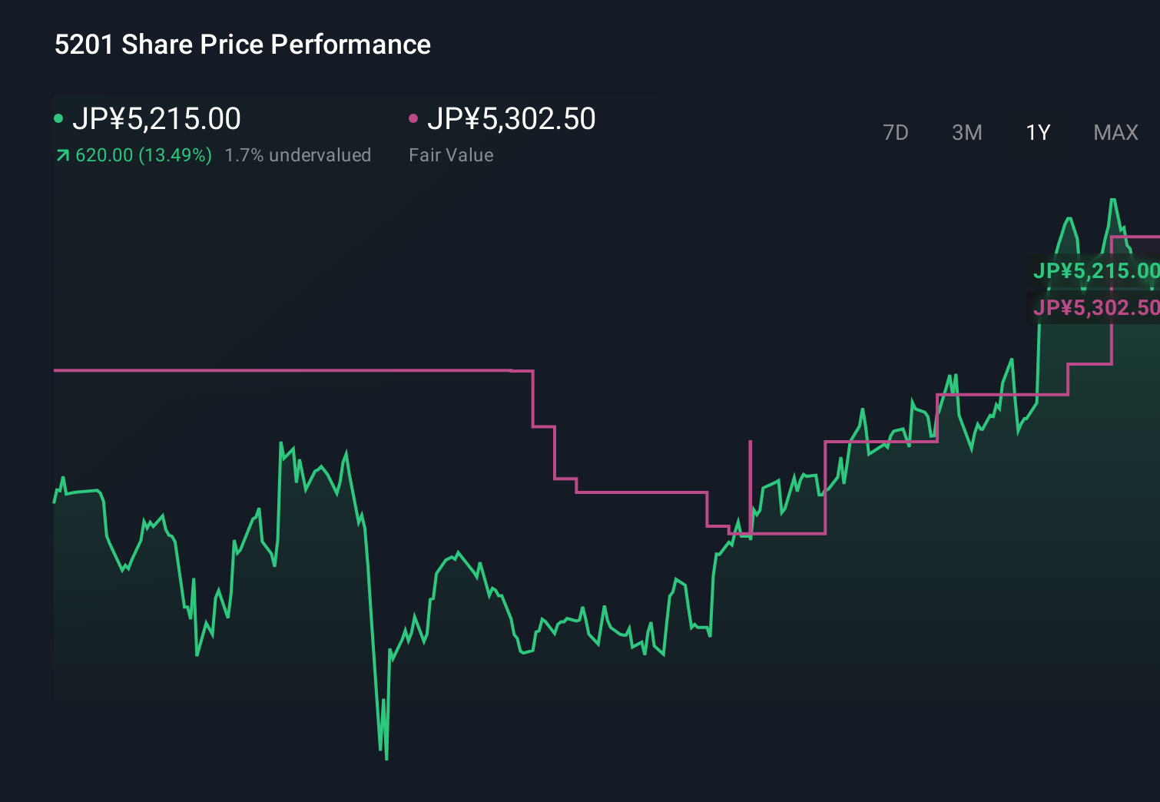Image resolution: width=1160 pixels, height=802 pixels.
Task: Click the 1.7% undervalued link
Action: pos(298,154)
